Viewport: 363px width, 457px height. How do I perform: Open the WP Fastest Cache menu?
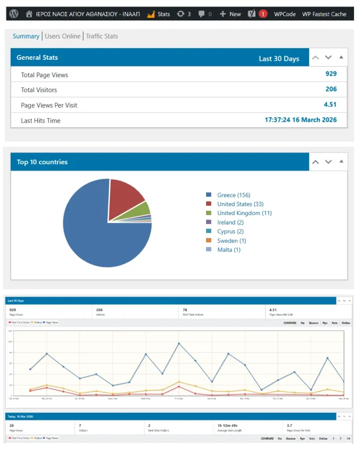click(x=324, y=14)
